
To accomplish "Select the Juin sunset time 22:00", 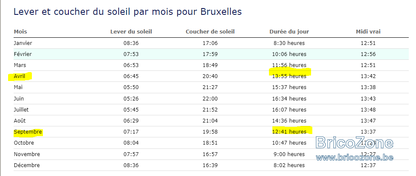I will (210, 98).
